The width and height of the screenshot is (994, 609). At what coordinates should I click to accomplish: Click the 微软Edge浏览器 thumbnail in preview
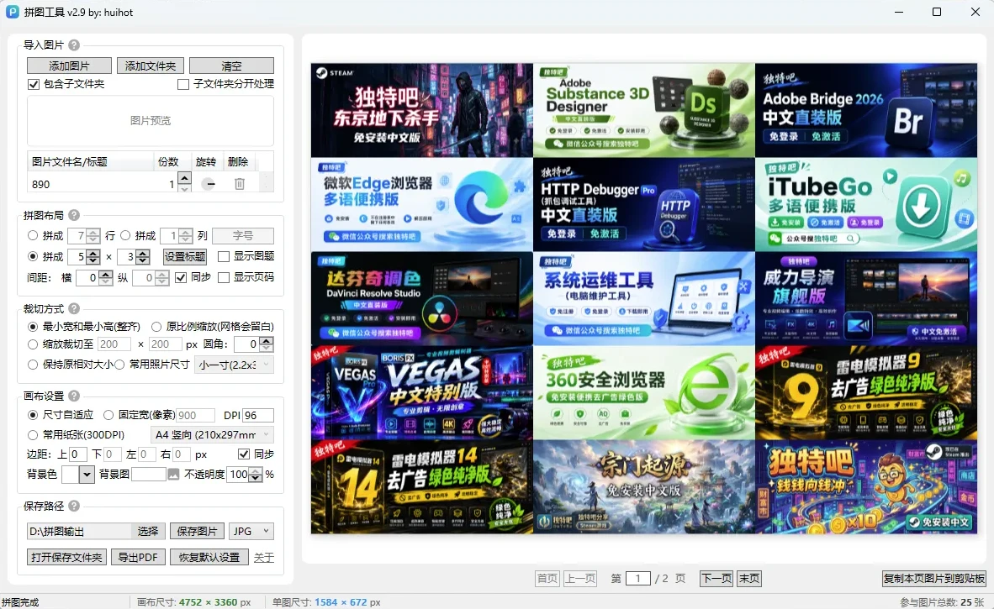point(421,204)
